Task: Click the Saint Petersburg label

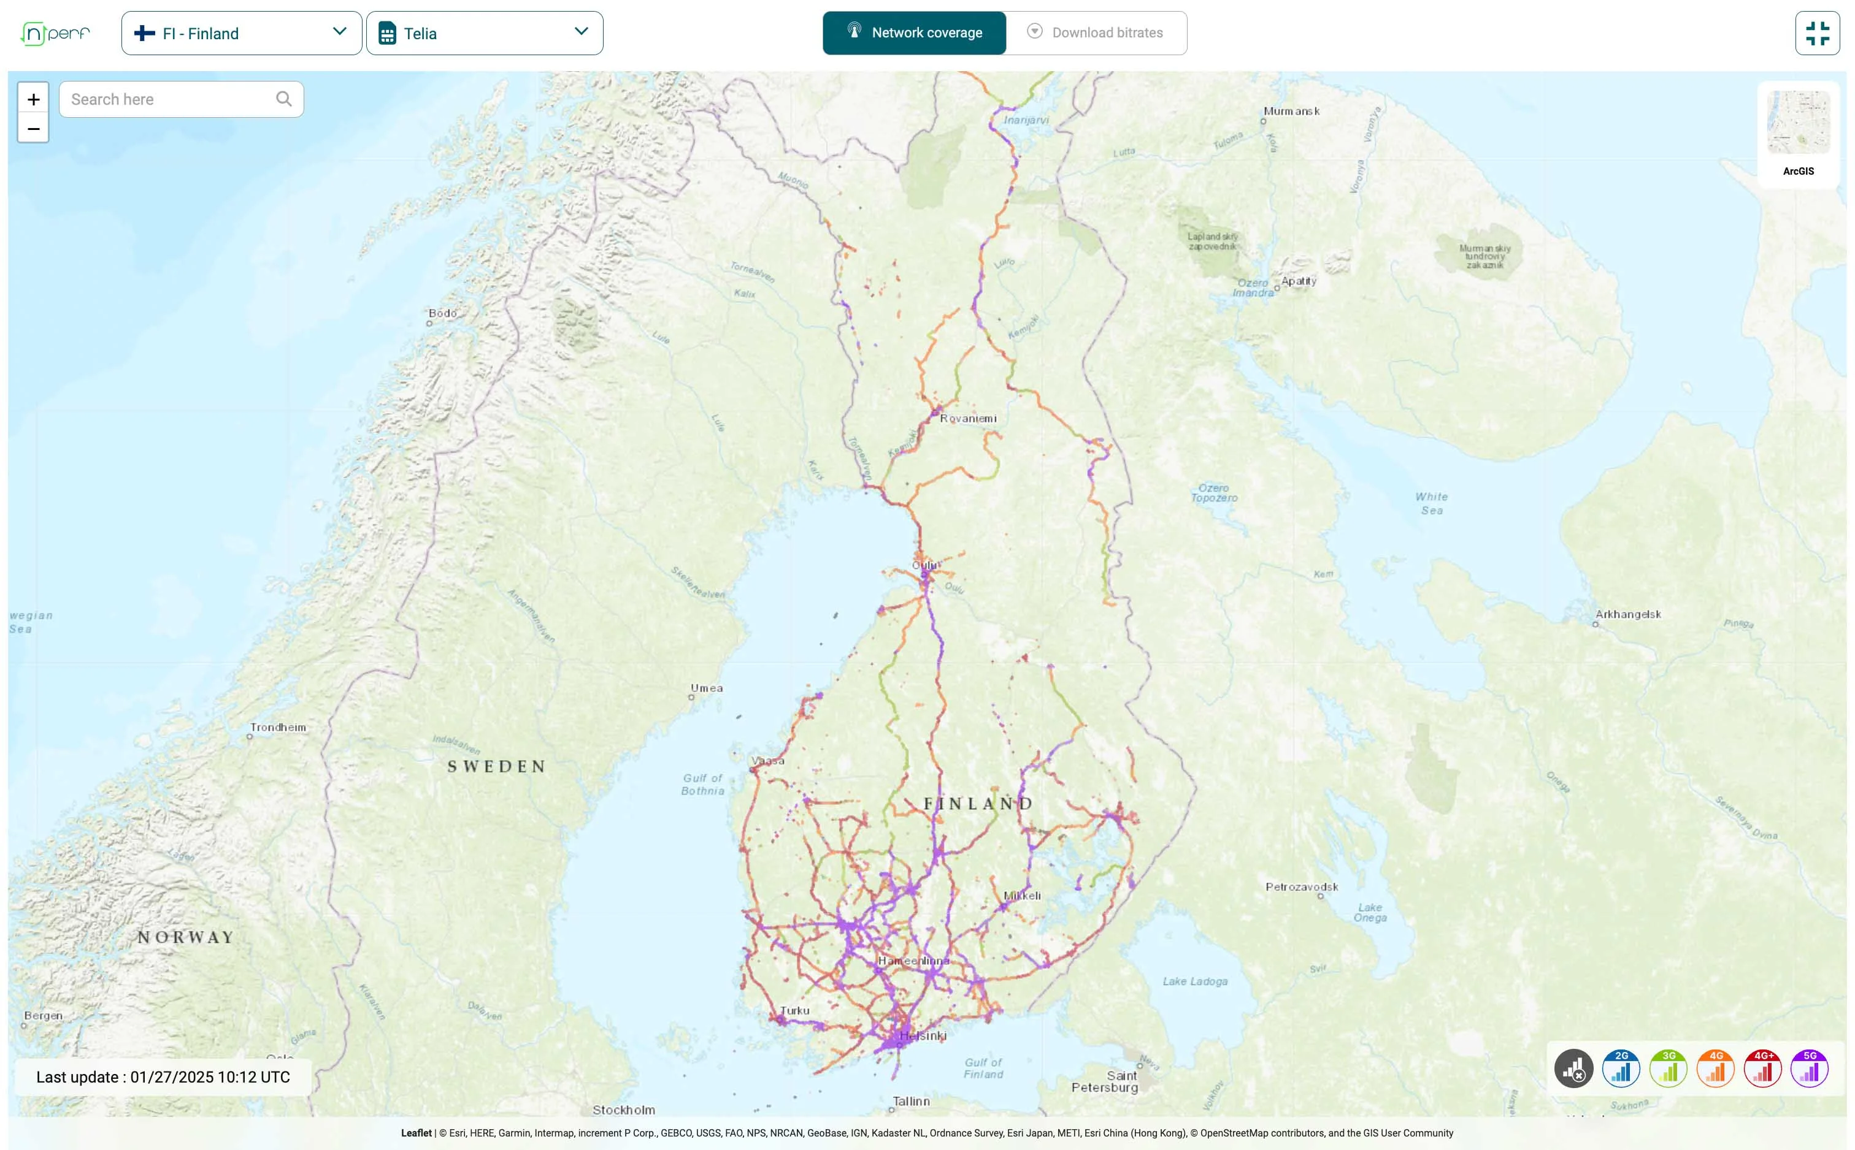Action: [1105, 1081]
